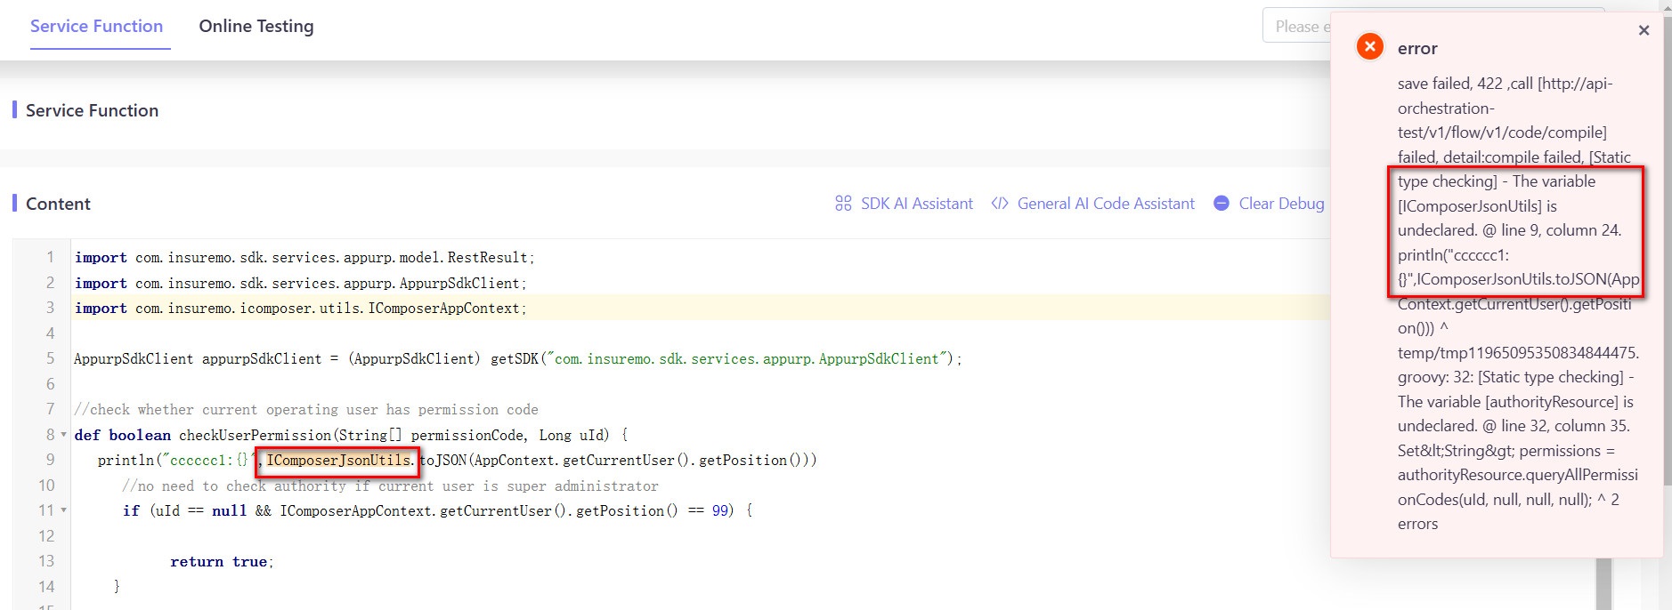Click the code brackets icon for General AI
1672x610 pixels.
point(1000,204)
